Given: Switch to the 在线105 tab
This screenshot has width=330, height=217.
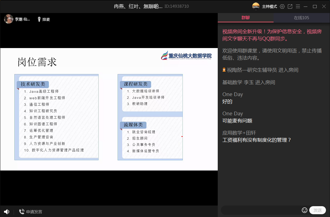Looking at the screenshot, I should pos(301,18).
